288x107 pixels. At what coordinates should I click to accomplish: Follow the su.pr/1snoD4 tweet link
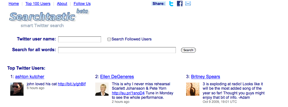[x=128, y=93]
